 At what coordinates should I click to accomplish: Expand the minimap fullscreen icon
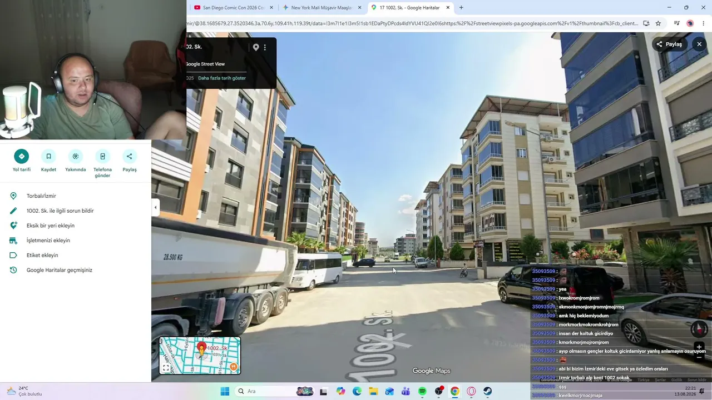pyautogui.click(x=166, y=368)
